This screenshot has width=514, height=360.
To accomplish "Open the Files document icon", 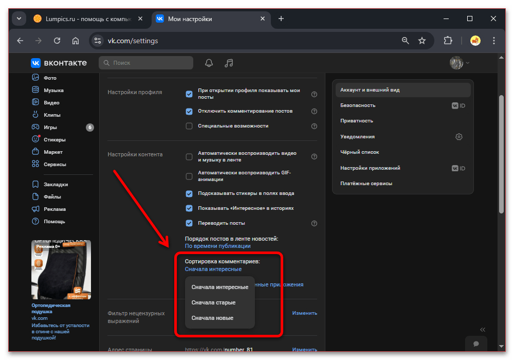I will (35, 196).
